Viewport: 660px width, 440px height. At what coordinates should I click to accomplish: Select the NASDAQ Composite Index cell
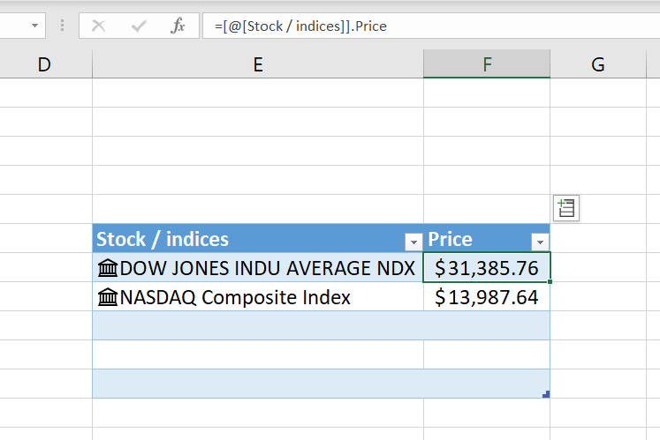click(x=258, y=297)
